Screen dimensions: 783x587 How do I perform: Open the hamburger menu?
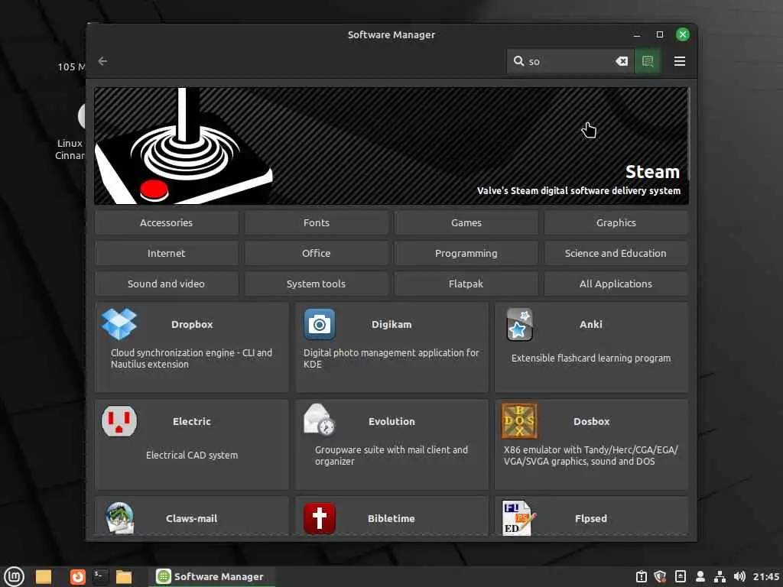(x=679, y=61)
